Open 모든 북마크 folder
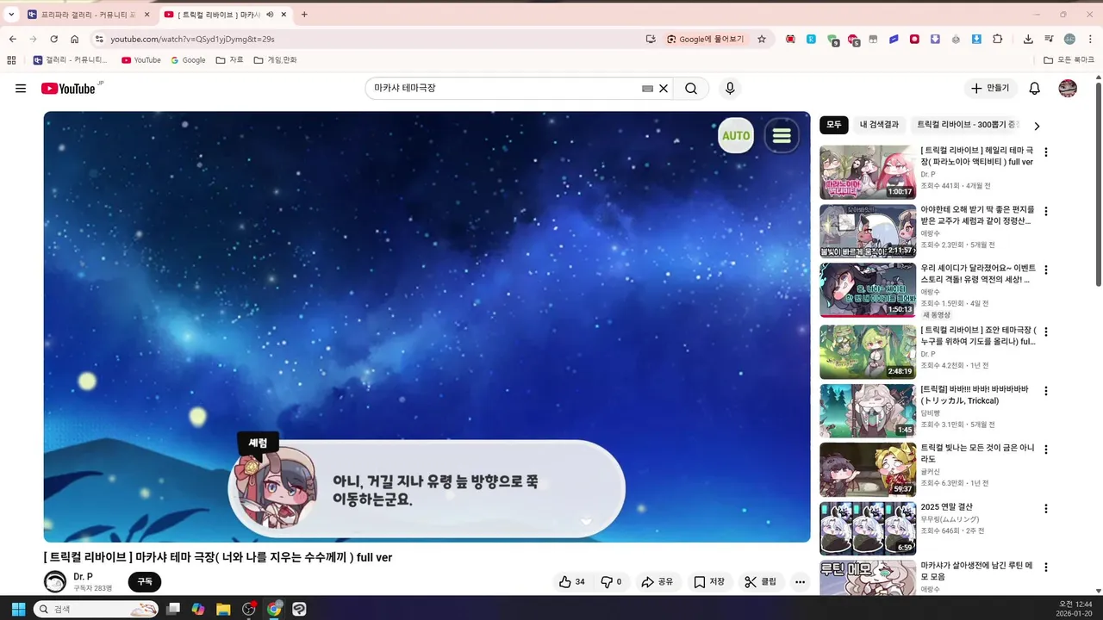The height and width of the screenshot is (620, 1103). [1069, 60]
